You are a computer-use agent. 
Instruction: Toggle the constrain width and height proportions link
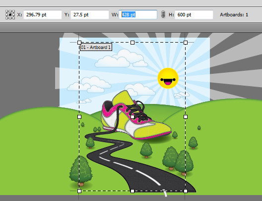coord(163,14)
